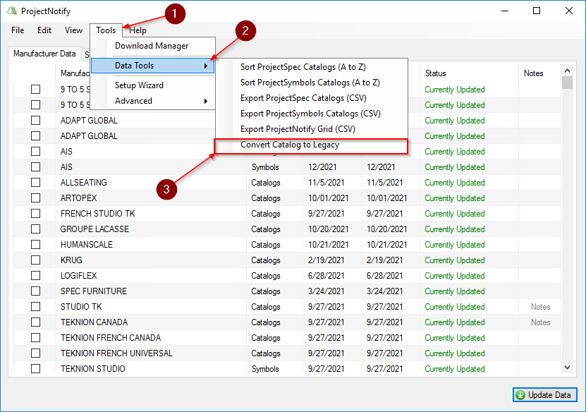Enable the TEKNION CANADA checkbox
This screenshot has height=412, width=586.
click(x=36, y=322)
